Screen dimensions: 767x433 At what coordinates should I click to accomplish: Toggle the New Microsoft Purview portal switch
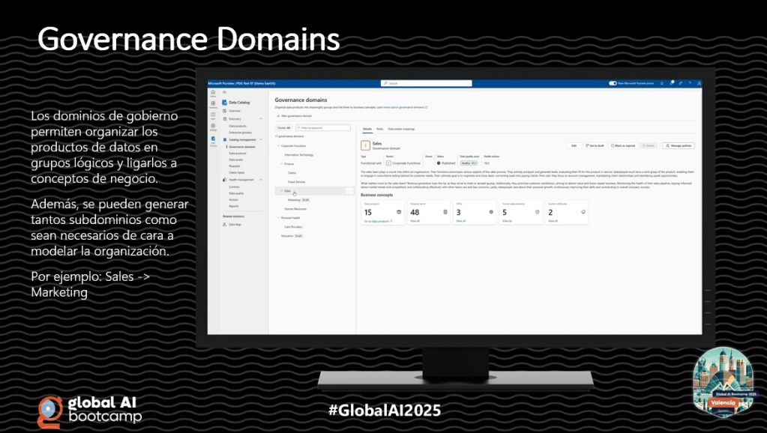coord(613,83)
